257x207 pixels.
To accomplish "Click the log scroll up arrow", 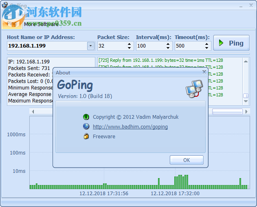I will coord(246,61).
